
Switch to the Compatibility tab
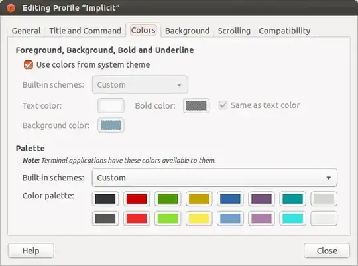point(284,31)
